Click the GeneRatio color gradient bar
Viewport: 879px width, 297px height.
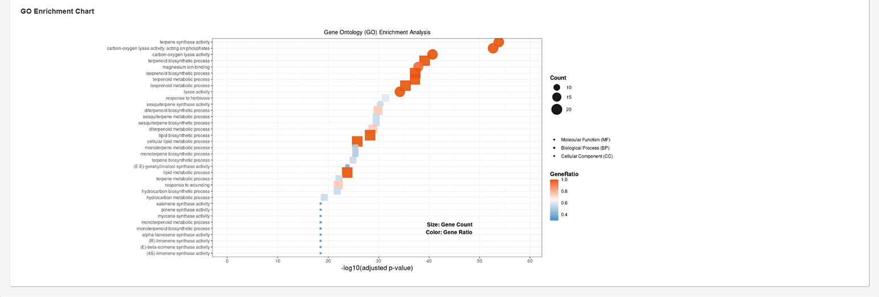click(554, 199)
